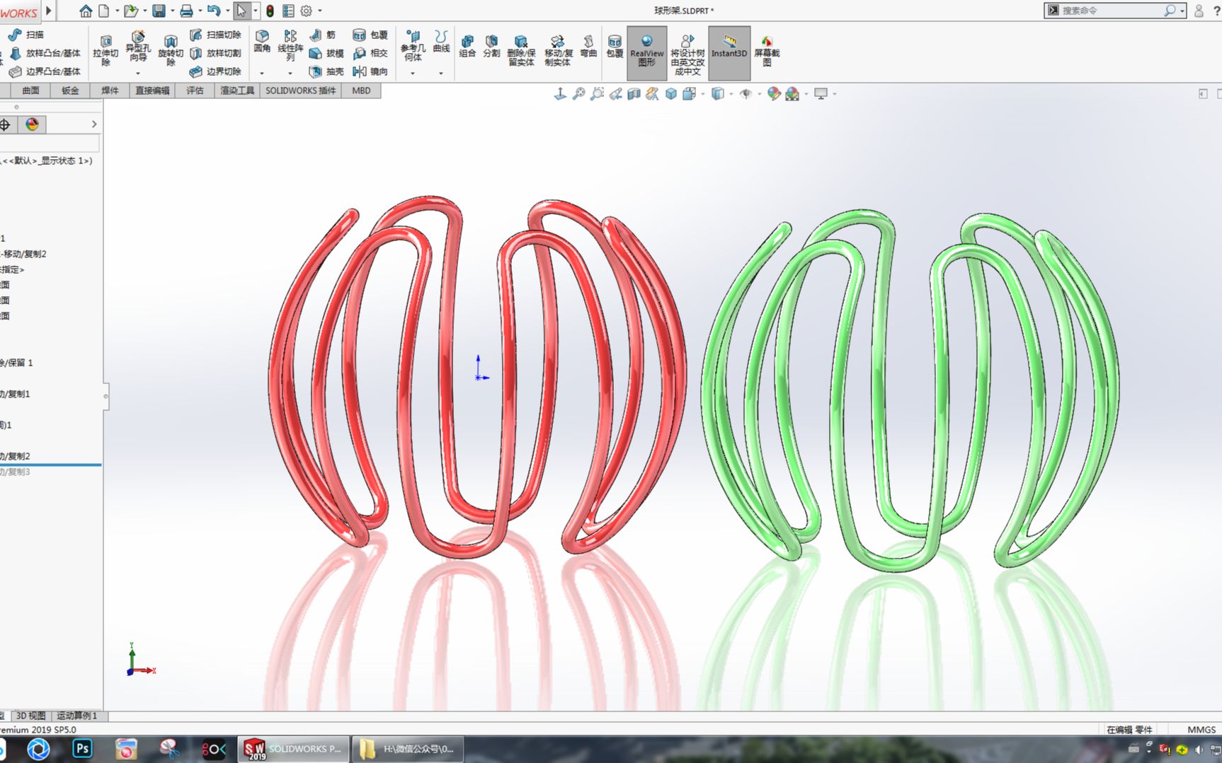Image resolution: width=1222 pixels, height=763 pixels.
Task: Expand Save dropdown arrow
Action: coord(172,11)
